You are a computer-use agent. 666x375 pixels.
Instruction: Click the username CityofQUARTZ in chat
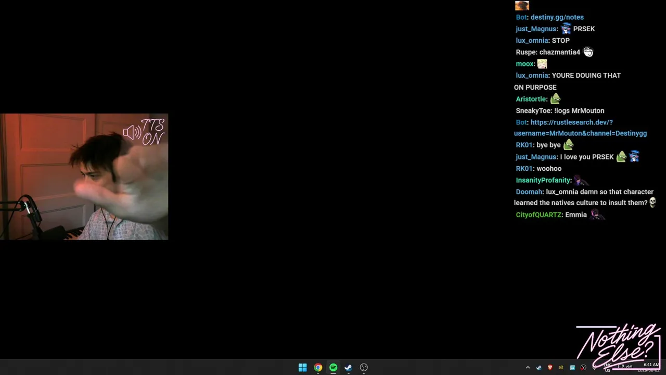coord(539,215)
